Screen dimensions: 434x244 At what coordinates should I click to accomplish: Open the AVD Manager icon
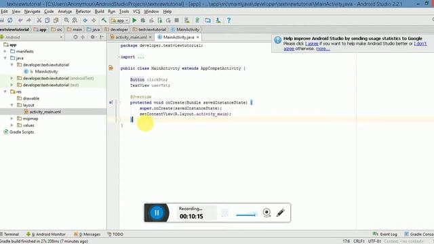pos(187,20)
